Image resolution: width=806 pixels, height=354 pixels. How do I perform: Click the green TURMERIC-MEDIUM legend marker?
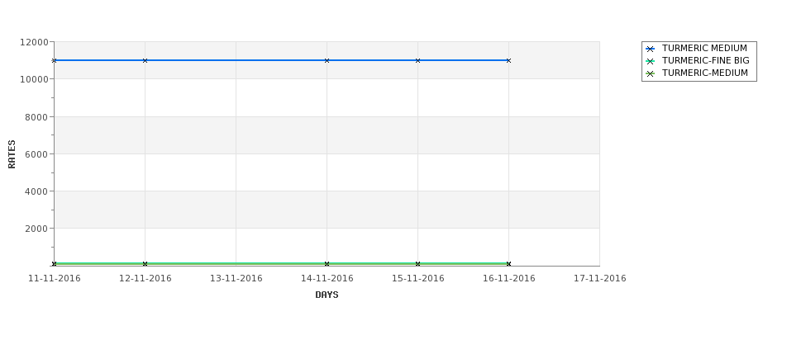pos(650,73)
